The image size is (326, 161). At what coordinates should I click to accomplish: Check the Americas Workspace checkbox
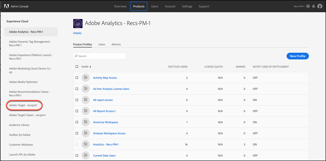[x=77, y=122]
